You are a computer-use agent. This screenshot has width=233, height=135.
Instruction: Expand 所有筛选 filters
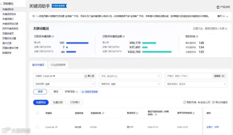(71, 92)
